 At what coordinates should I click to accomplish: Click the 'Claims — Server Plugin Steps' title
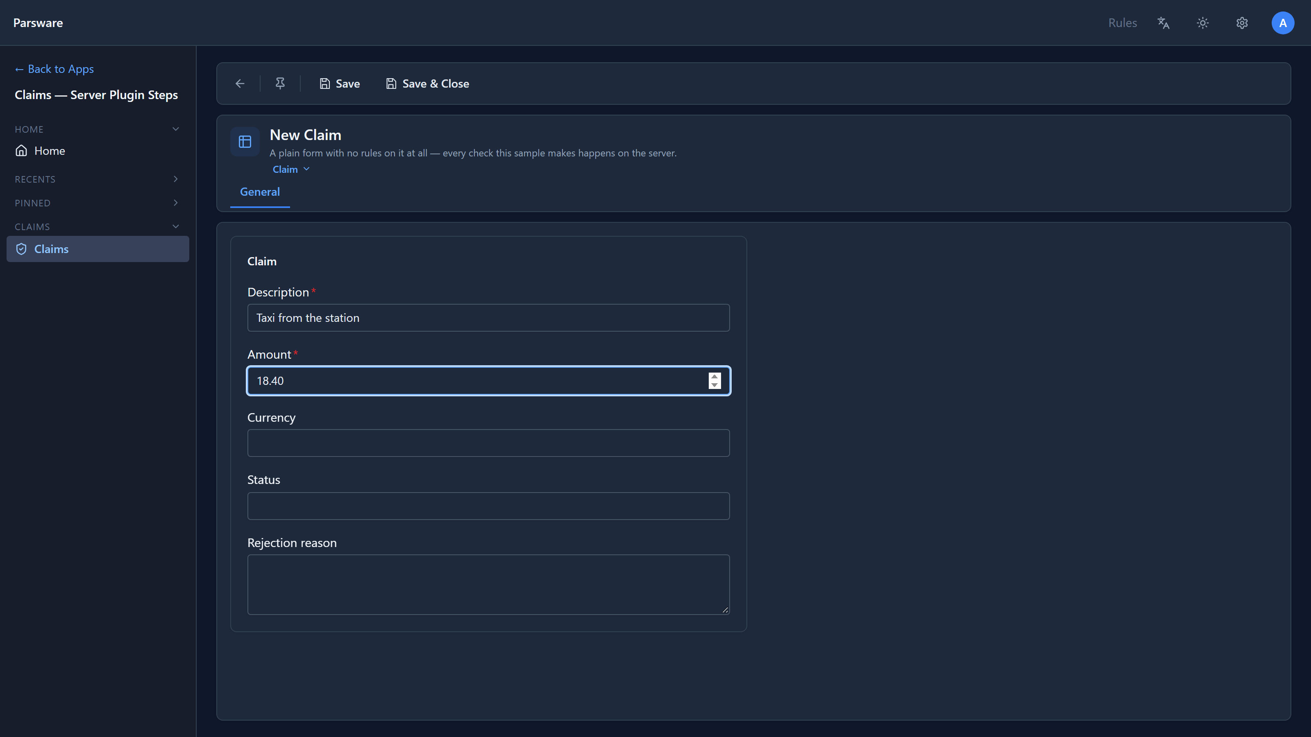(96, 95)
